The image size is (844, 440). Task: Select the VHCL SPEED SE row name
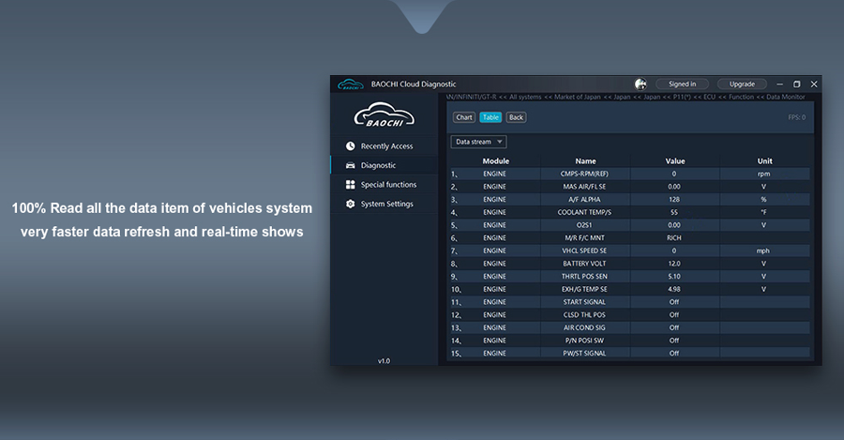point(584,251)
